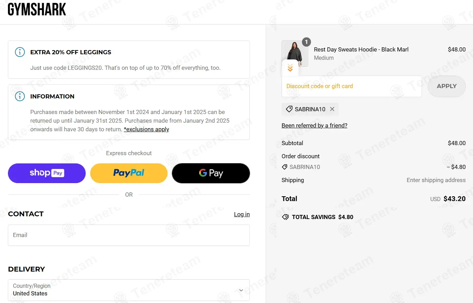The image size is (473, 303).
Task: Click the Gymshark logo
Action: [37, 10]
